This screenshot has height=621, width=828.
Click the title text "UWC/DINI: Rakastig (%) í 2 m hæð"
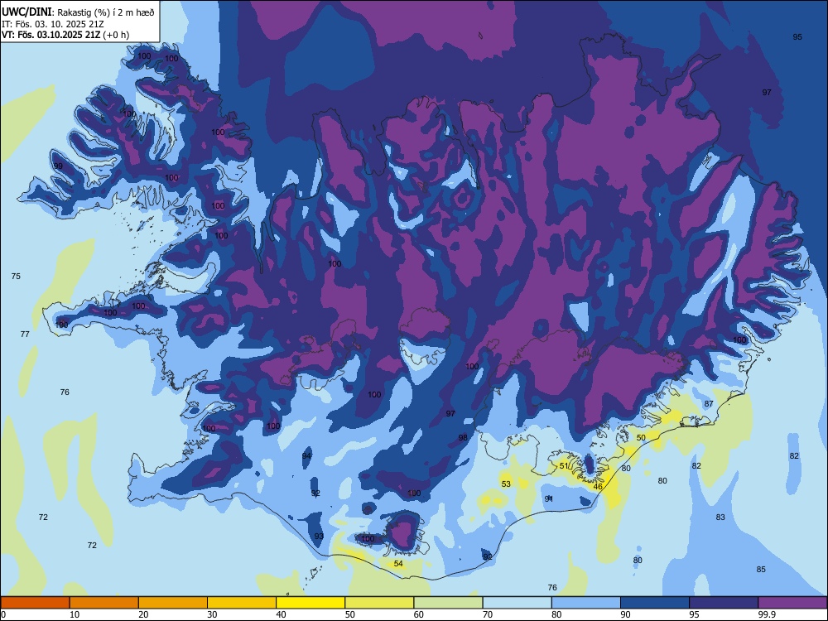[x=78, y=12]
